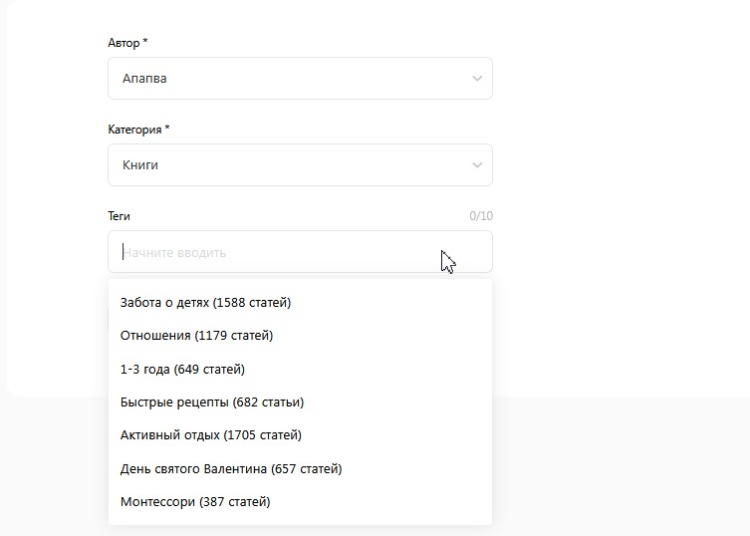Pick the 1-3 года tag suggestion
This screenshot has height=536, width=750.
(301, 369)
